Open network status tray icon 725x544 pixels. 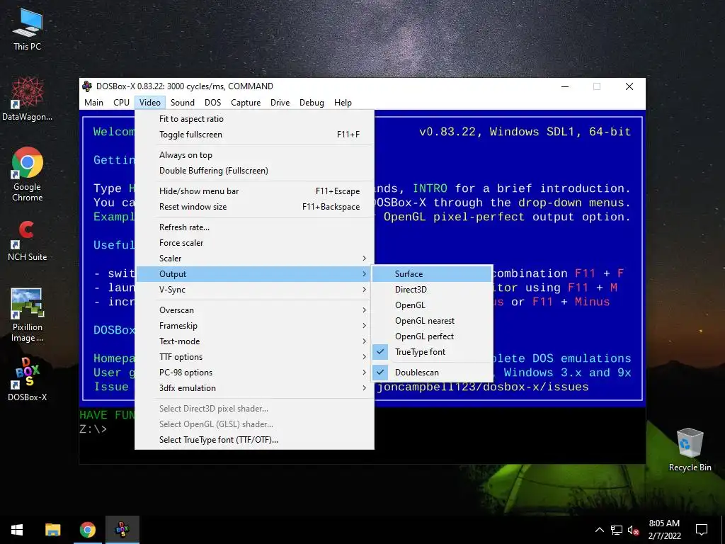pyautogui.click(x=617, y=530)
